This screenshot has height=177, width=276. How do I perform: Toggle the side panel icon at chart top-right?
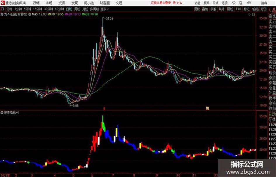(254, 15)
